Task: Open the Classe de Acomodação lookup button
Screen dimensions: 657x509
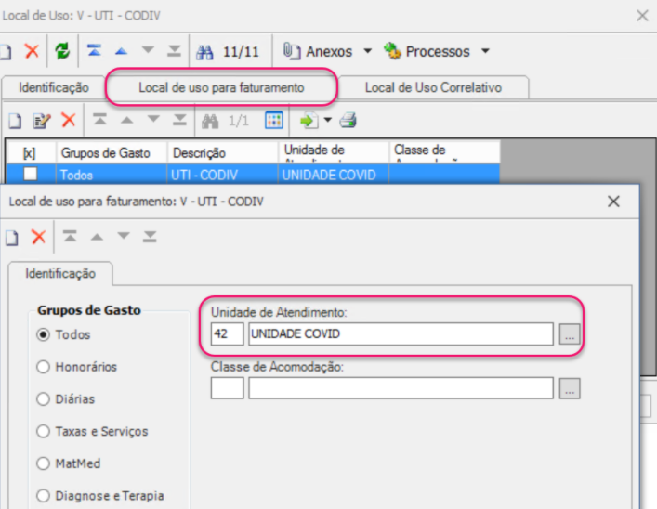Action: pos(570,389)
